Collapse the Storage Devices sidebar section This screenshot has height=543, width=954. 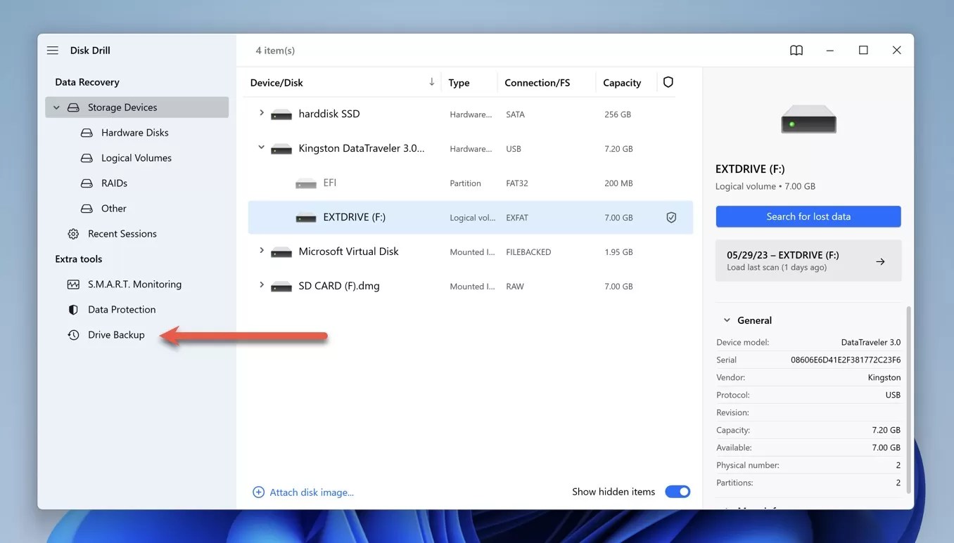[56, 107]
